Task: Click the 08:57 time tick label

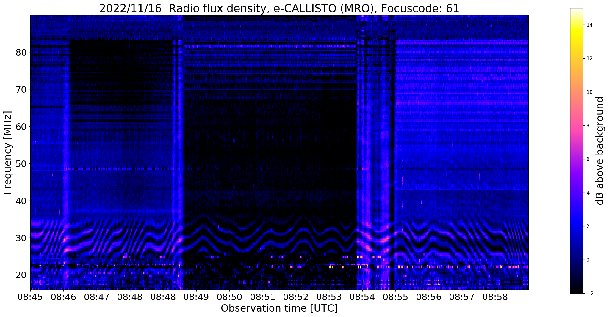Action: click(x=461, y=297)
